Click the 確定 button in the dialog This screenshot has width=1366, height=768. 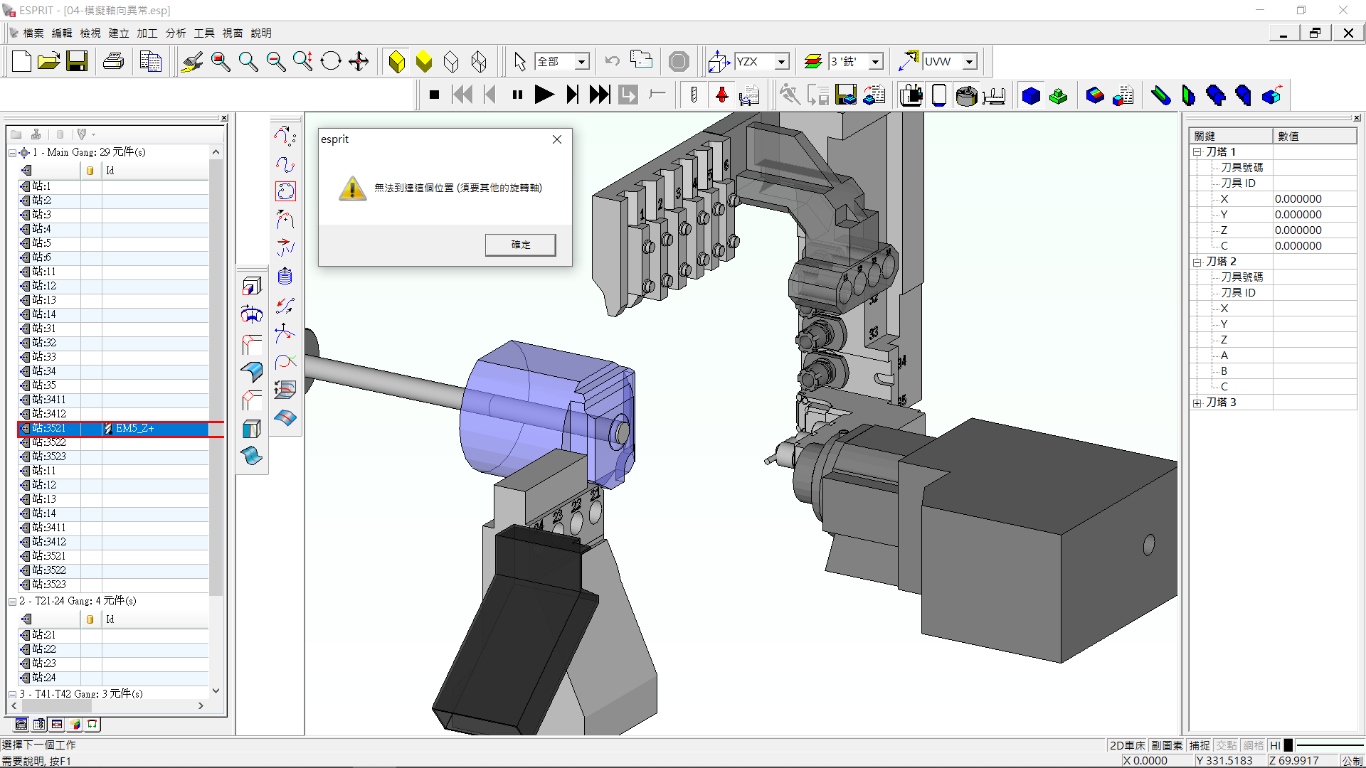(x=520, y=245)
